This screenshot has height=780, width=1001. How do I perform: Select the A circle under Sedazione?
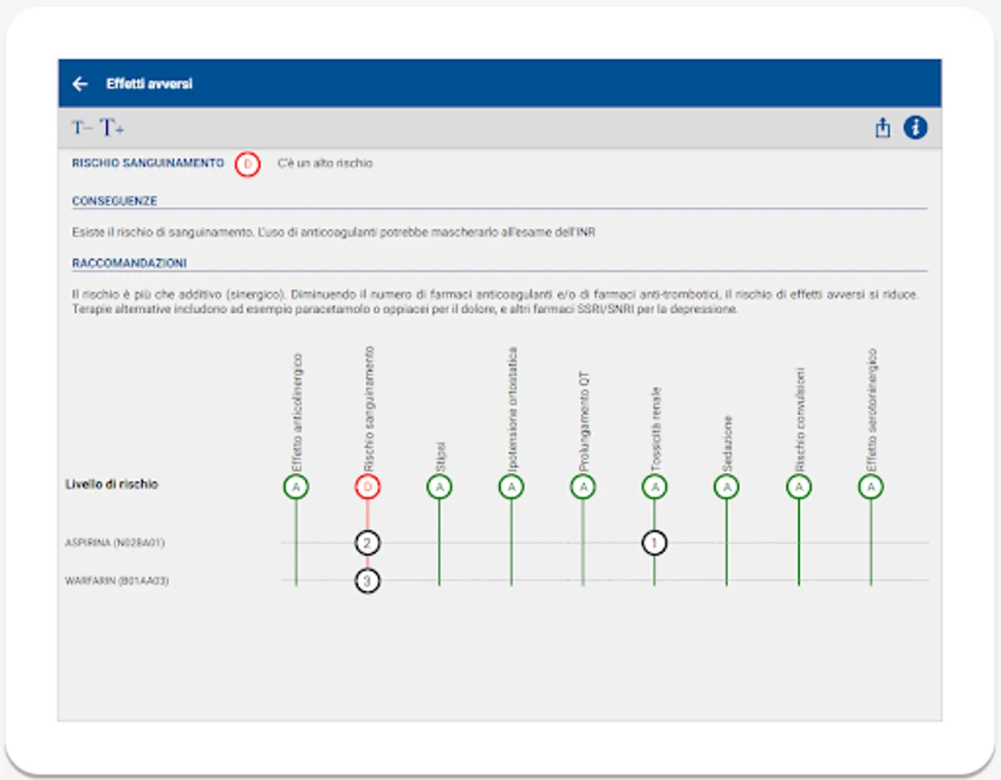[726, 487]
